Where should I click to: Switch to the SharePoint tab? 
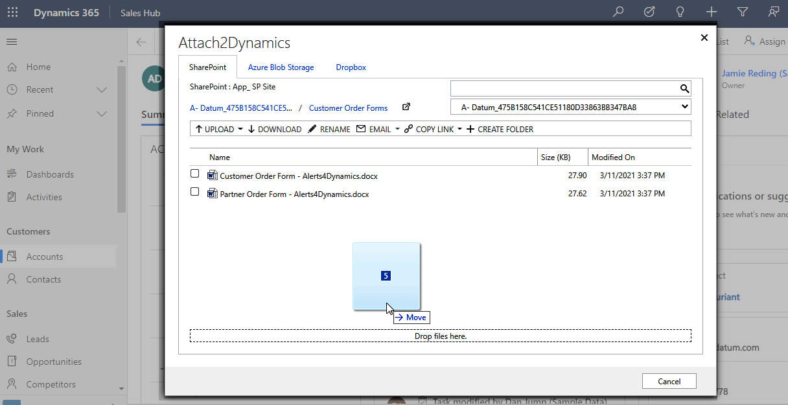(x=207, y=67)
